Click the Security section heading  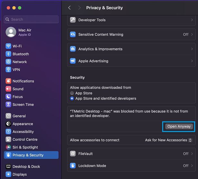[x=77, y=77]
